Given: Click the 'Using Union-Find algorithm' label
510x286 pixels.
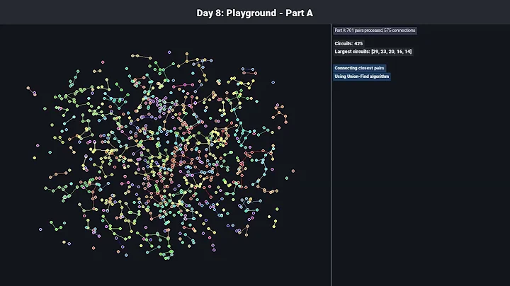Looking at the screenshot, I should [362, 76].
